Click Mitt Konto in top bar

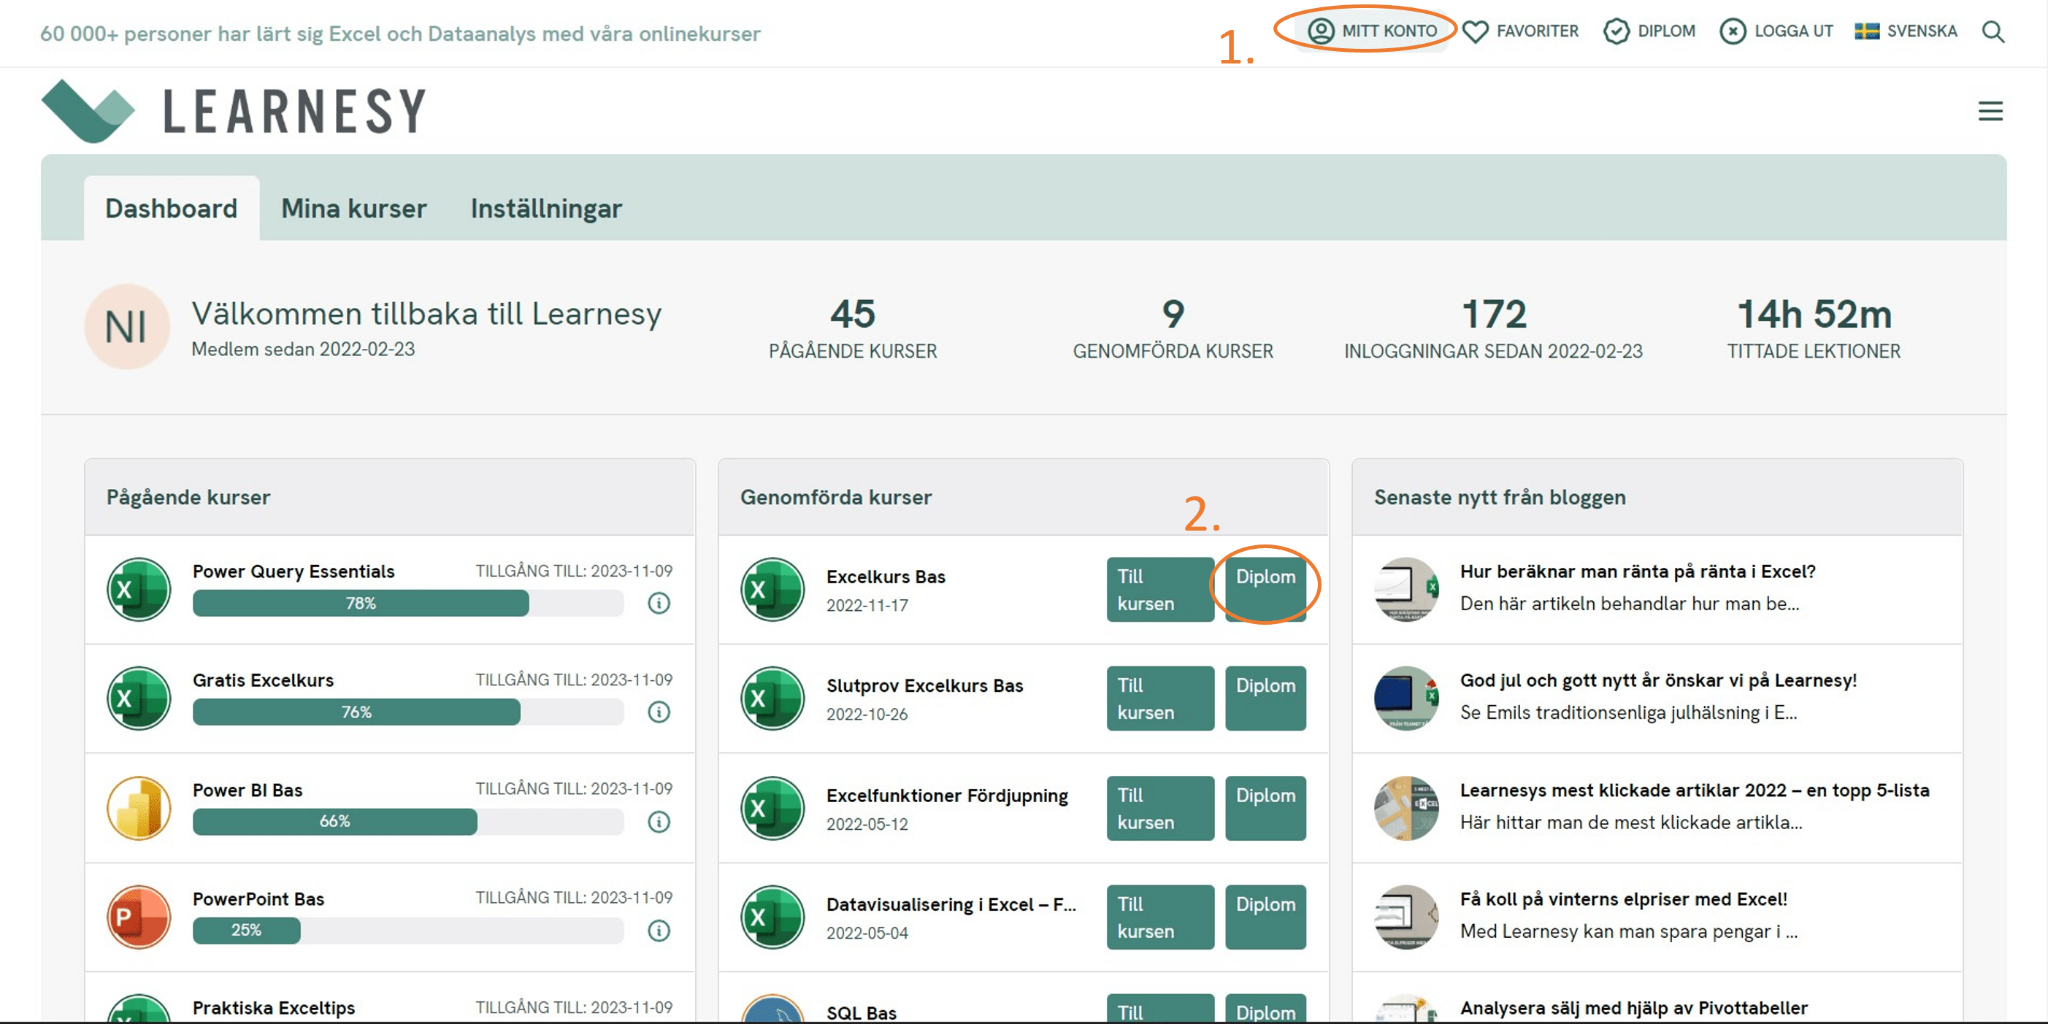click(x=1373, y=32)
